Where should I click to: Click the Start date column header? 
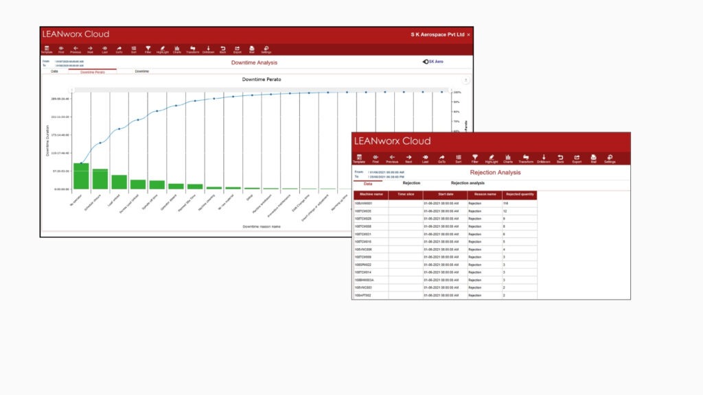tap(445, 195)
